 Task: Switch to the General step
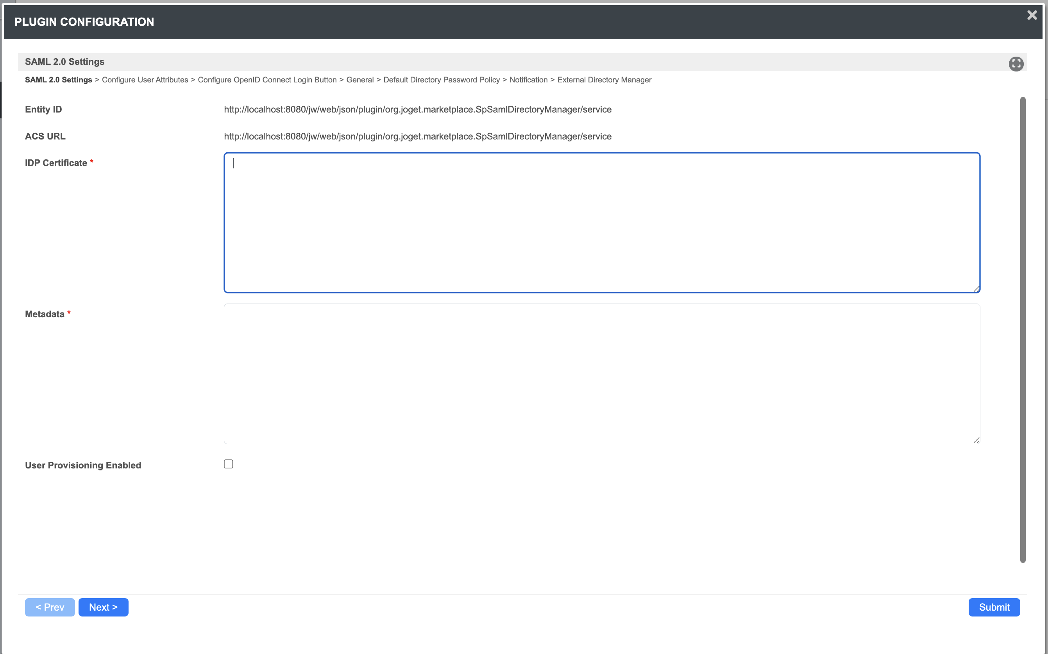[359, 80]
